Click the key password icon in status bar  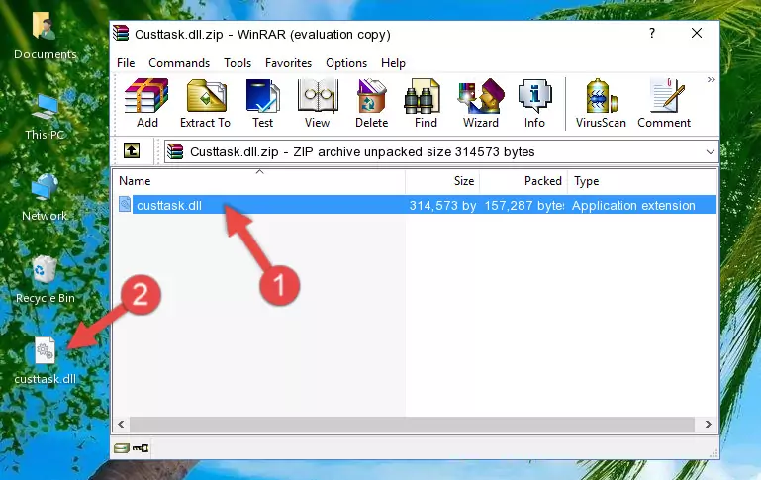tap(141, 448)
